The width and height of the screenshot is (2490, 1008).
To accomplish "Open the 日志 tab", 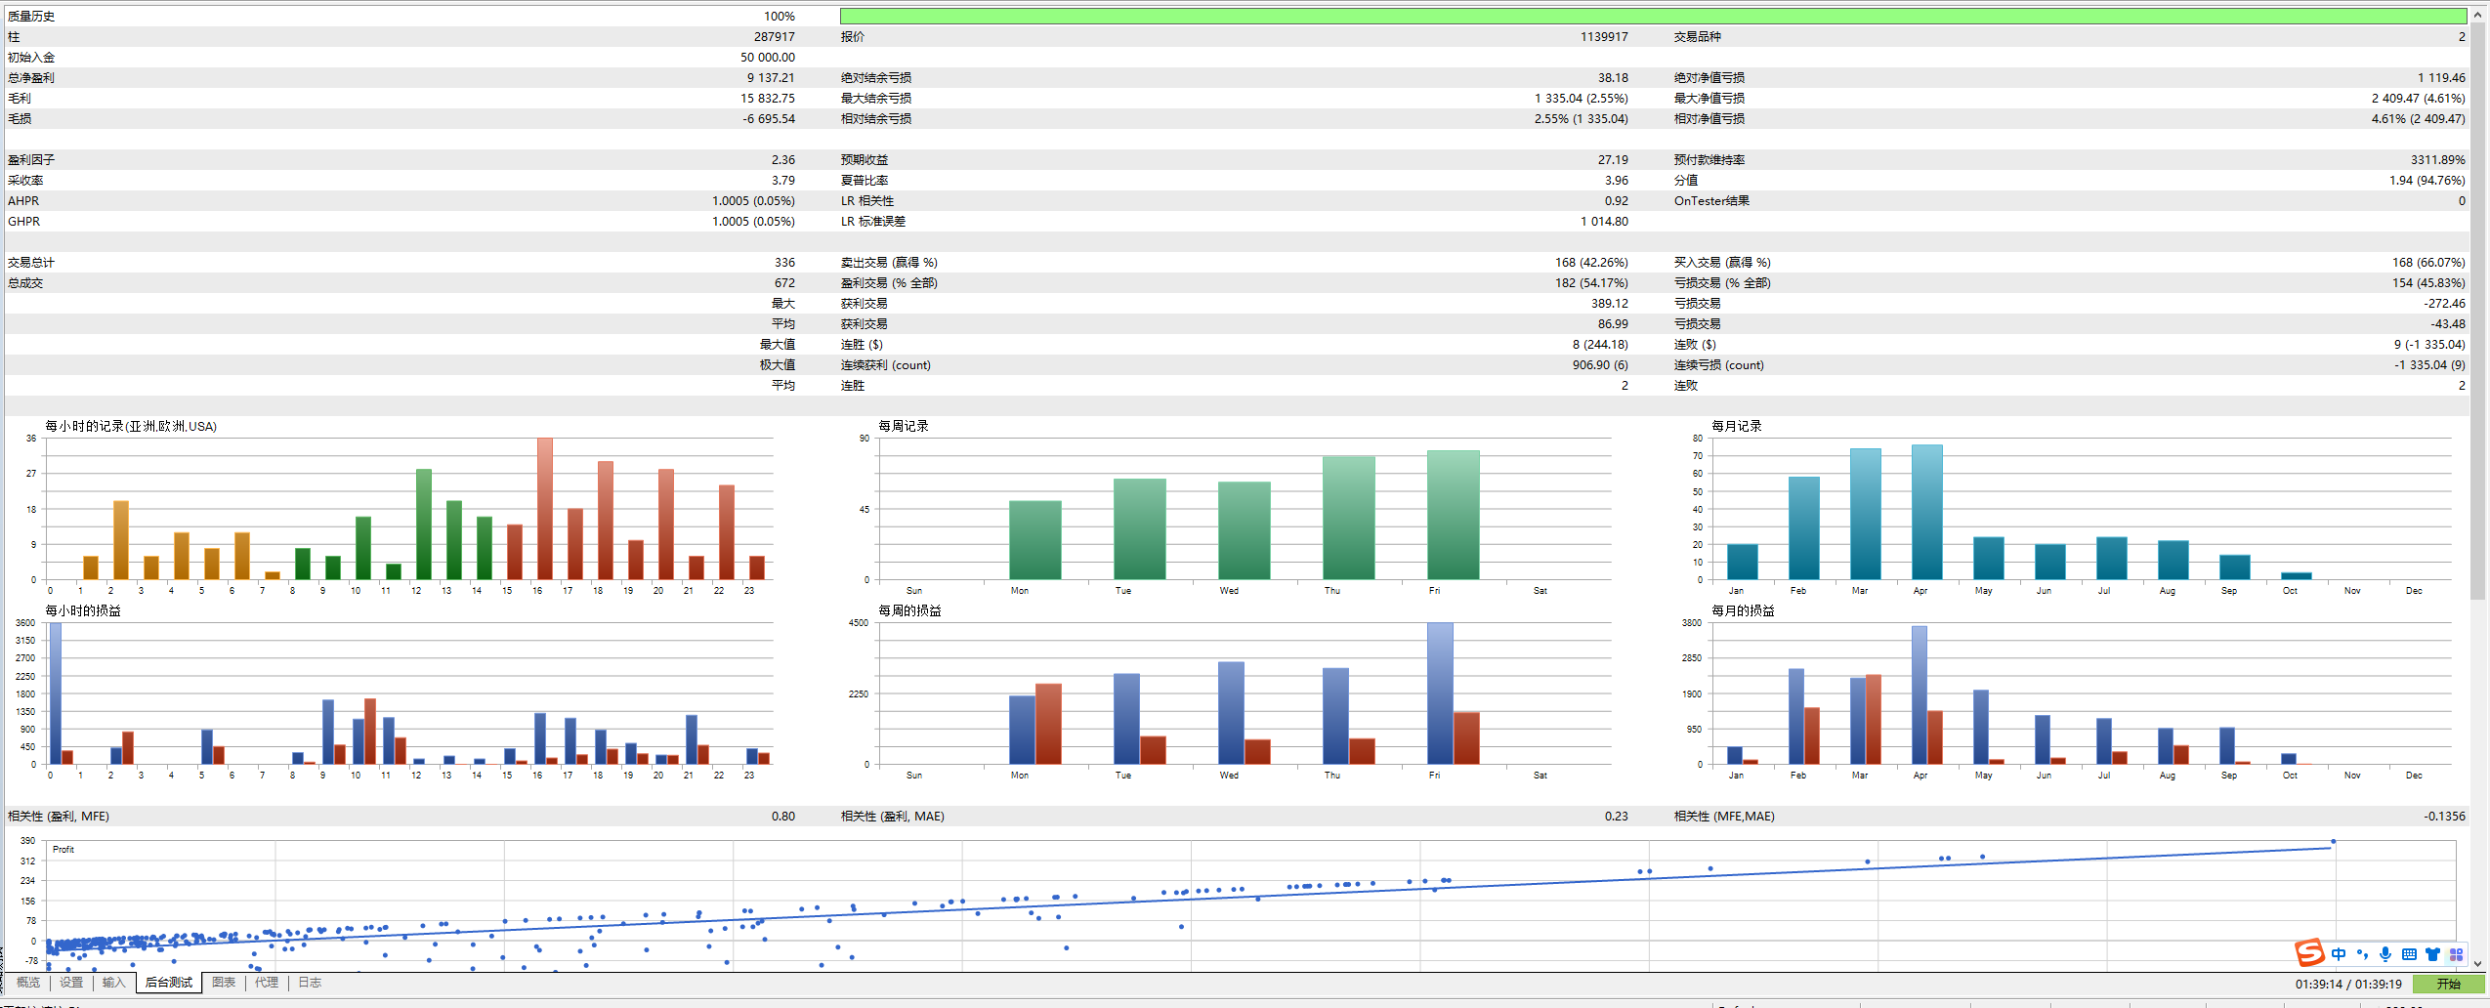I will tap(310, 983).
